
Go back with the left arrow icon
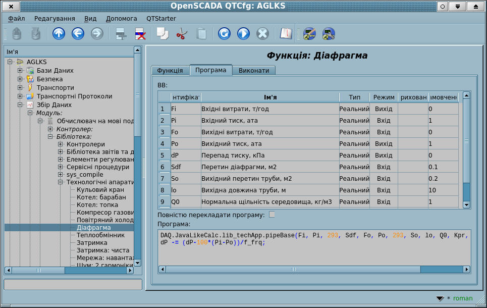78,34
